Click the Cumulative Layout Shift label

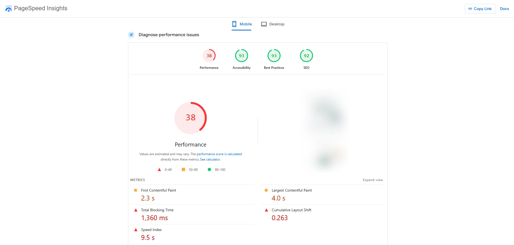coord(291,210)
